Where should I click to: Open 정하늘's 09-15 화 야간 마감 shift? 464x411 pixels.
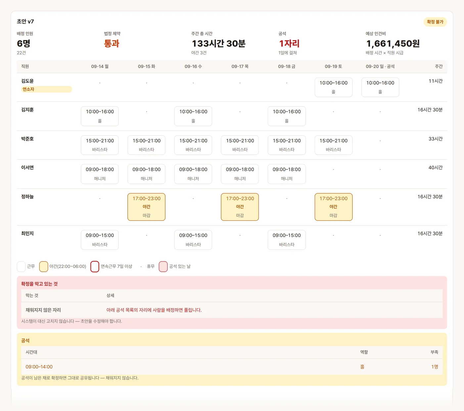click(146, 207)
